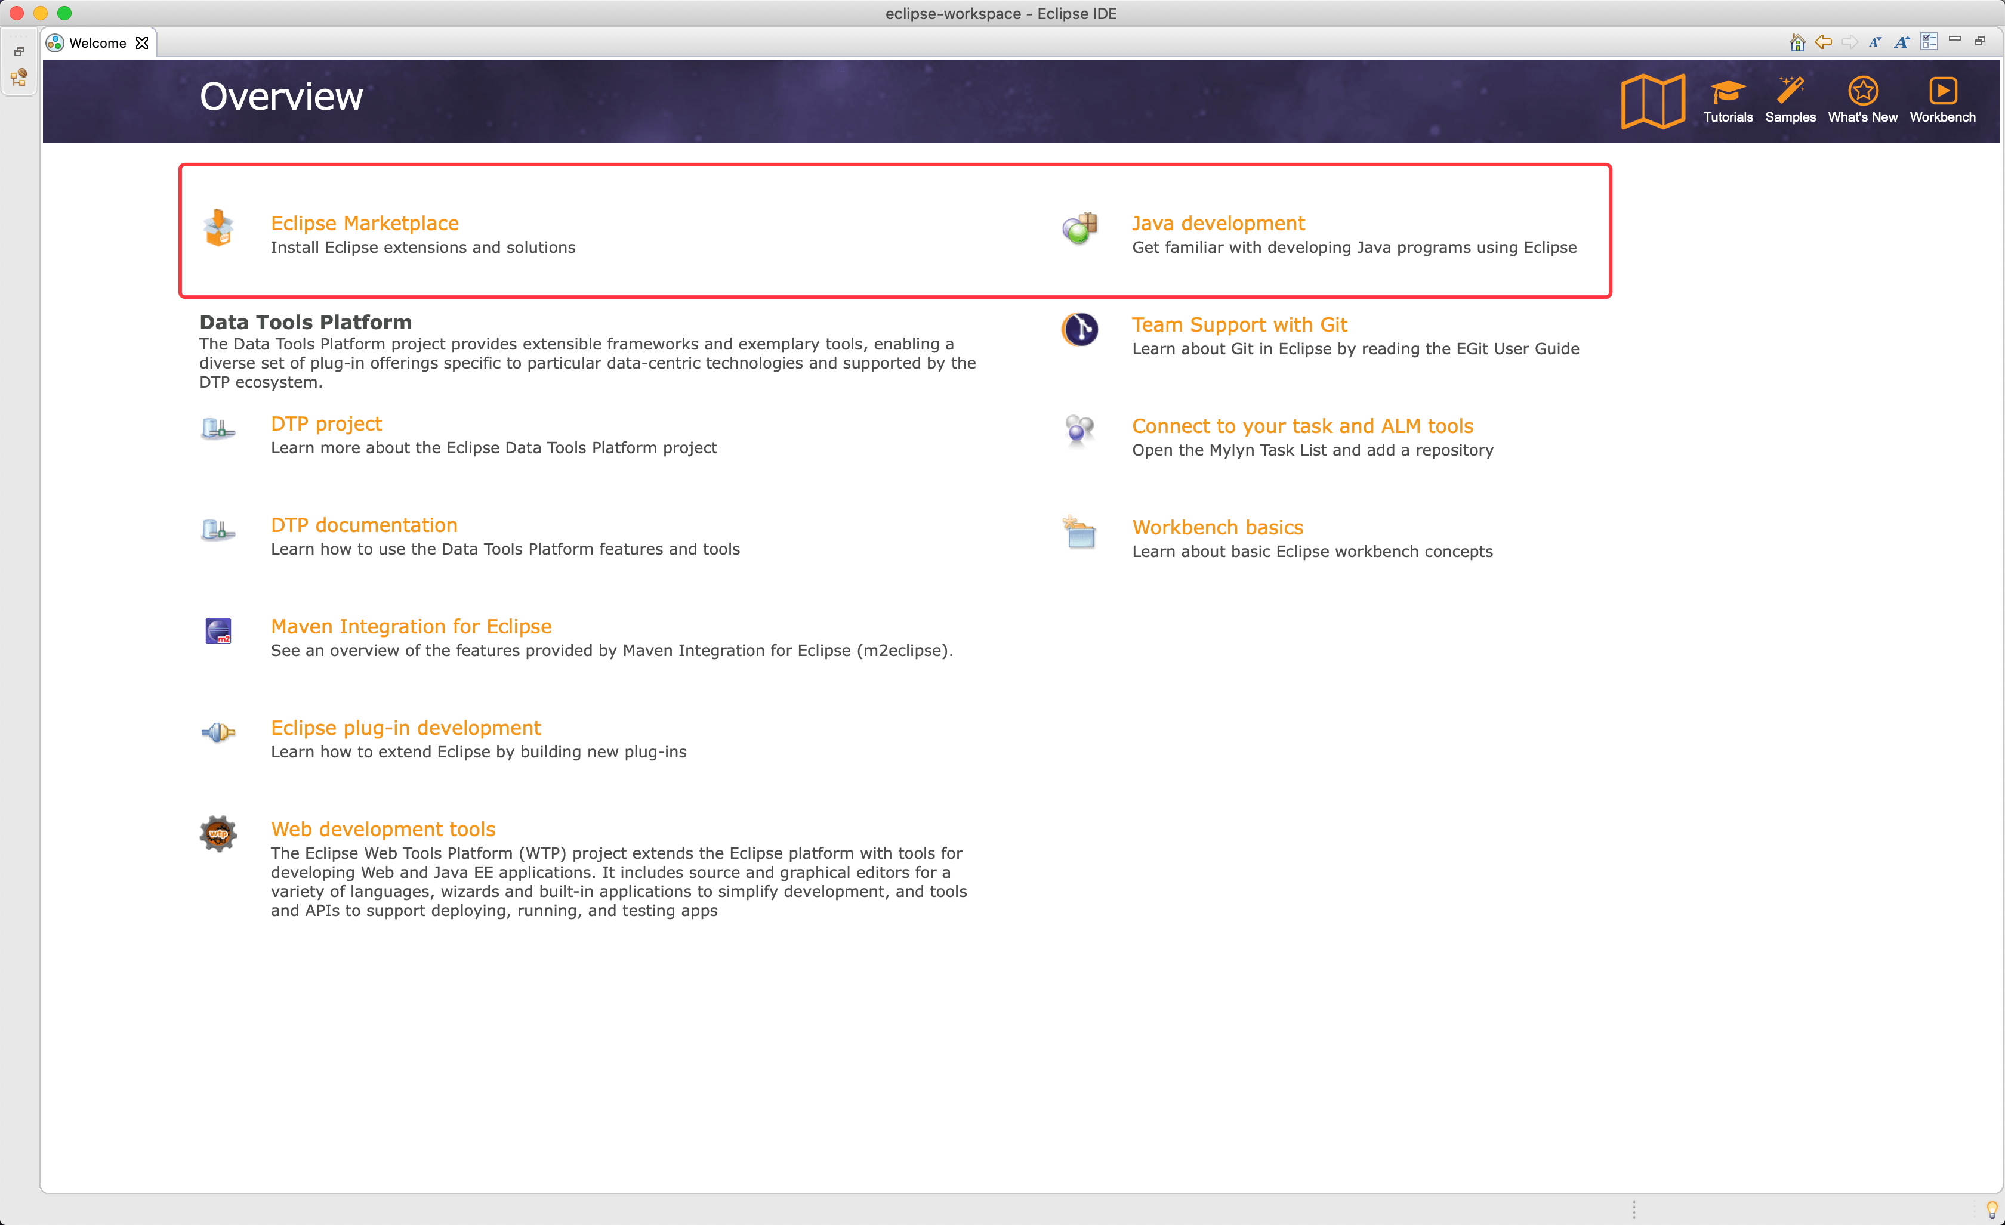Click the DTP project icon
This screenshot has width=2005, height=1225.
[218, 429]
